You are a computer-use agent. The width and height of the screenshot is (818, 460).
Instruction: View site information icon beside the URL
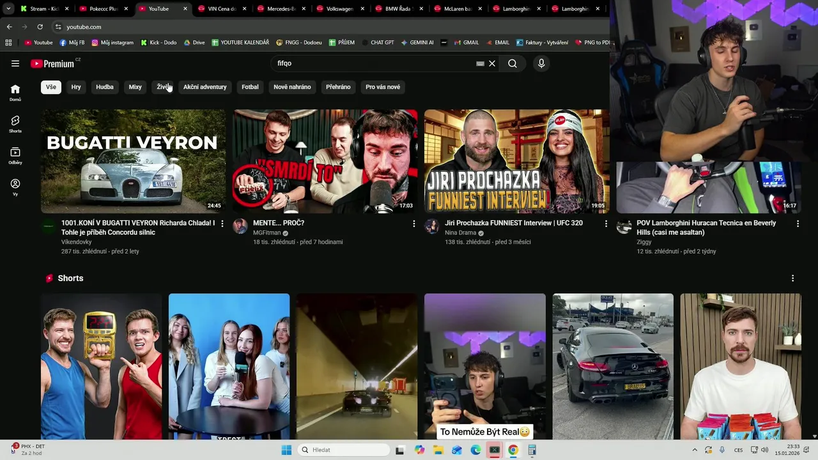58,27
